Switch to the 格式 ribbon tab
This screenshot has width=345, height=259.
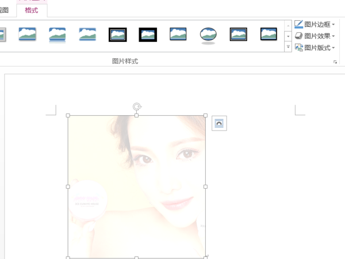(x=32, y=10)
